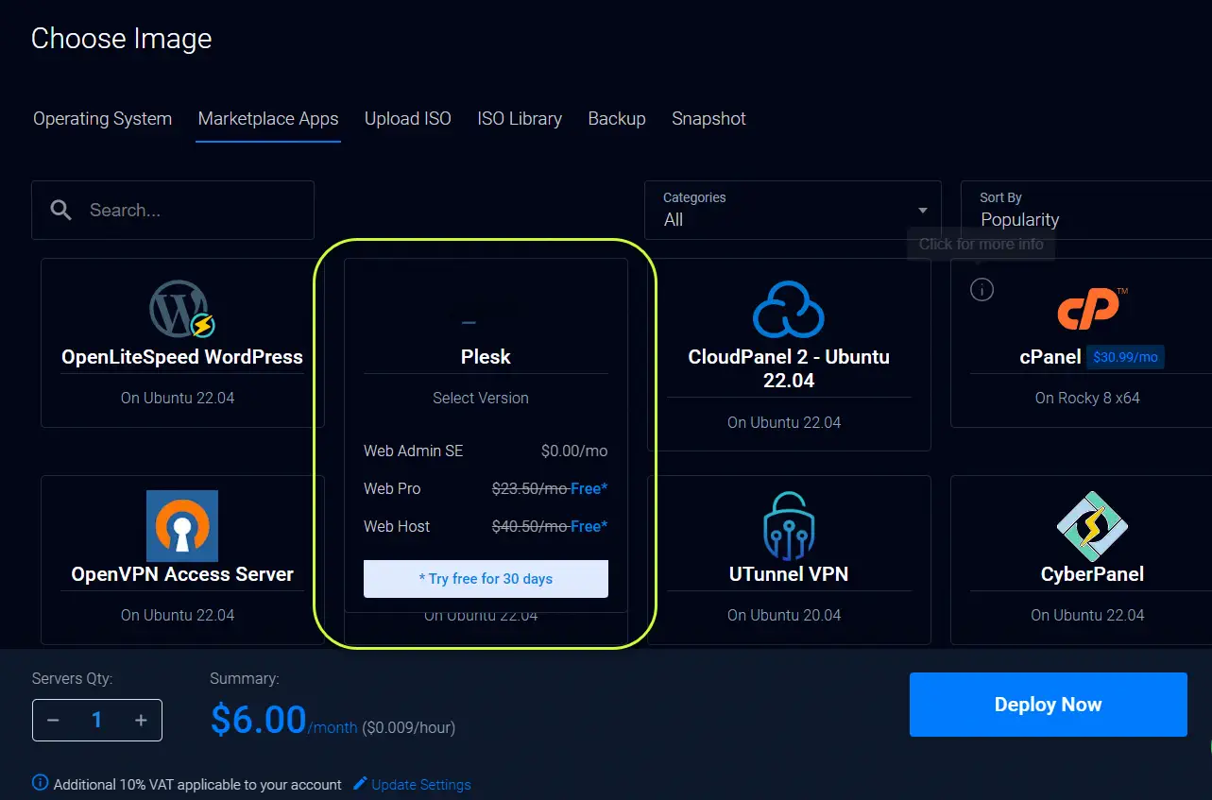The image size is (1212, 800).
Task: Select the UTunnel VPN card title
Action: tap(789, 574)
